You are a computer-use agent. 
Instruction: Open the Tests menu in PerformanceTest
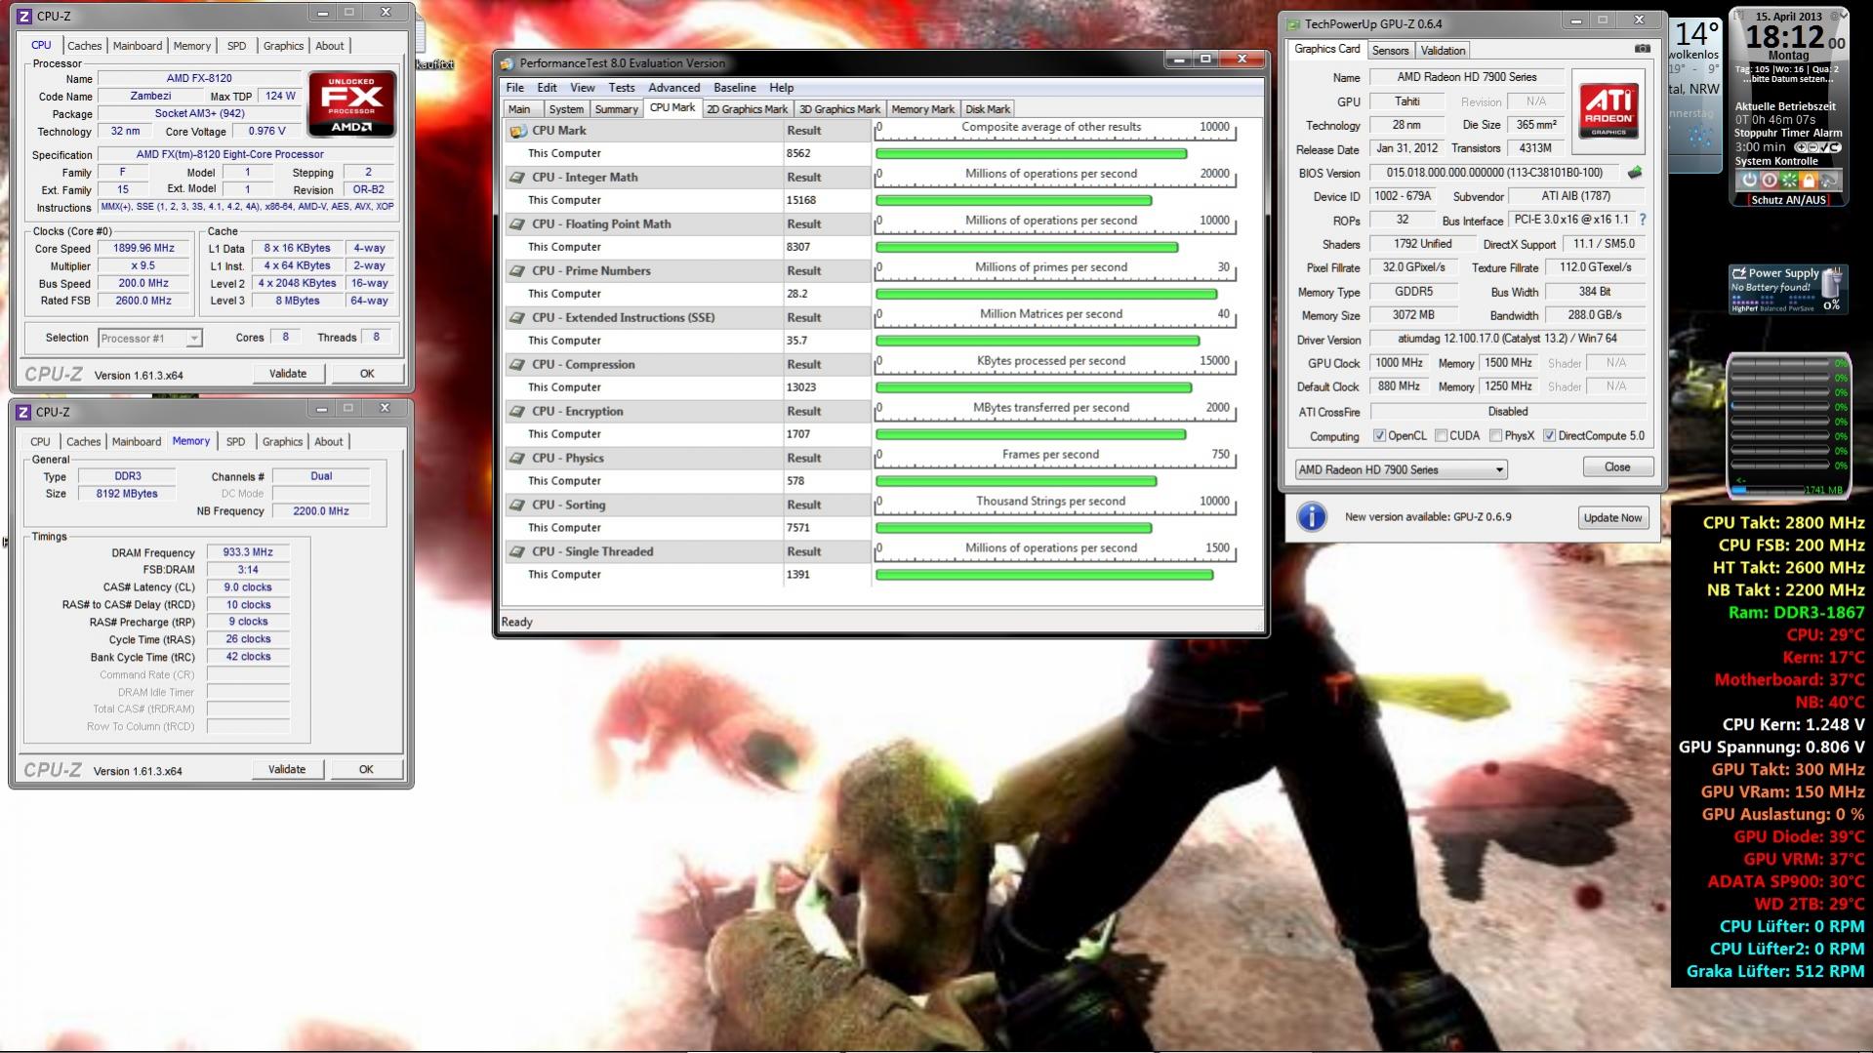pyautogui.click(x=622, y=87)
